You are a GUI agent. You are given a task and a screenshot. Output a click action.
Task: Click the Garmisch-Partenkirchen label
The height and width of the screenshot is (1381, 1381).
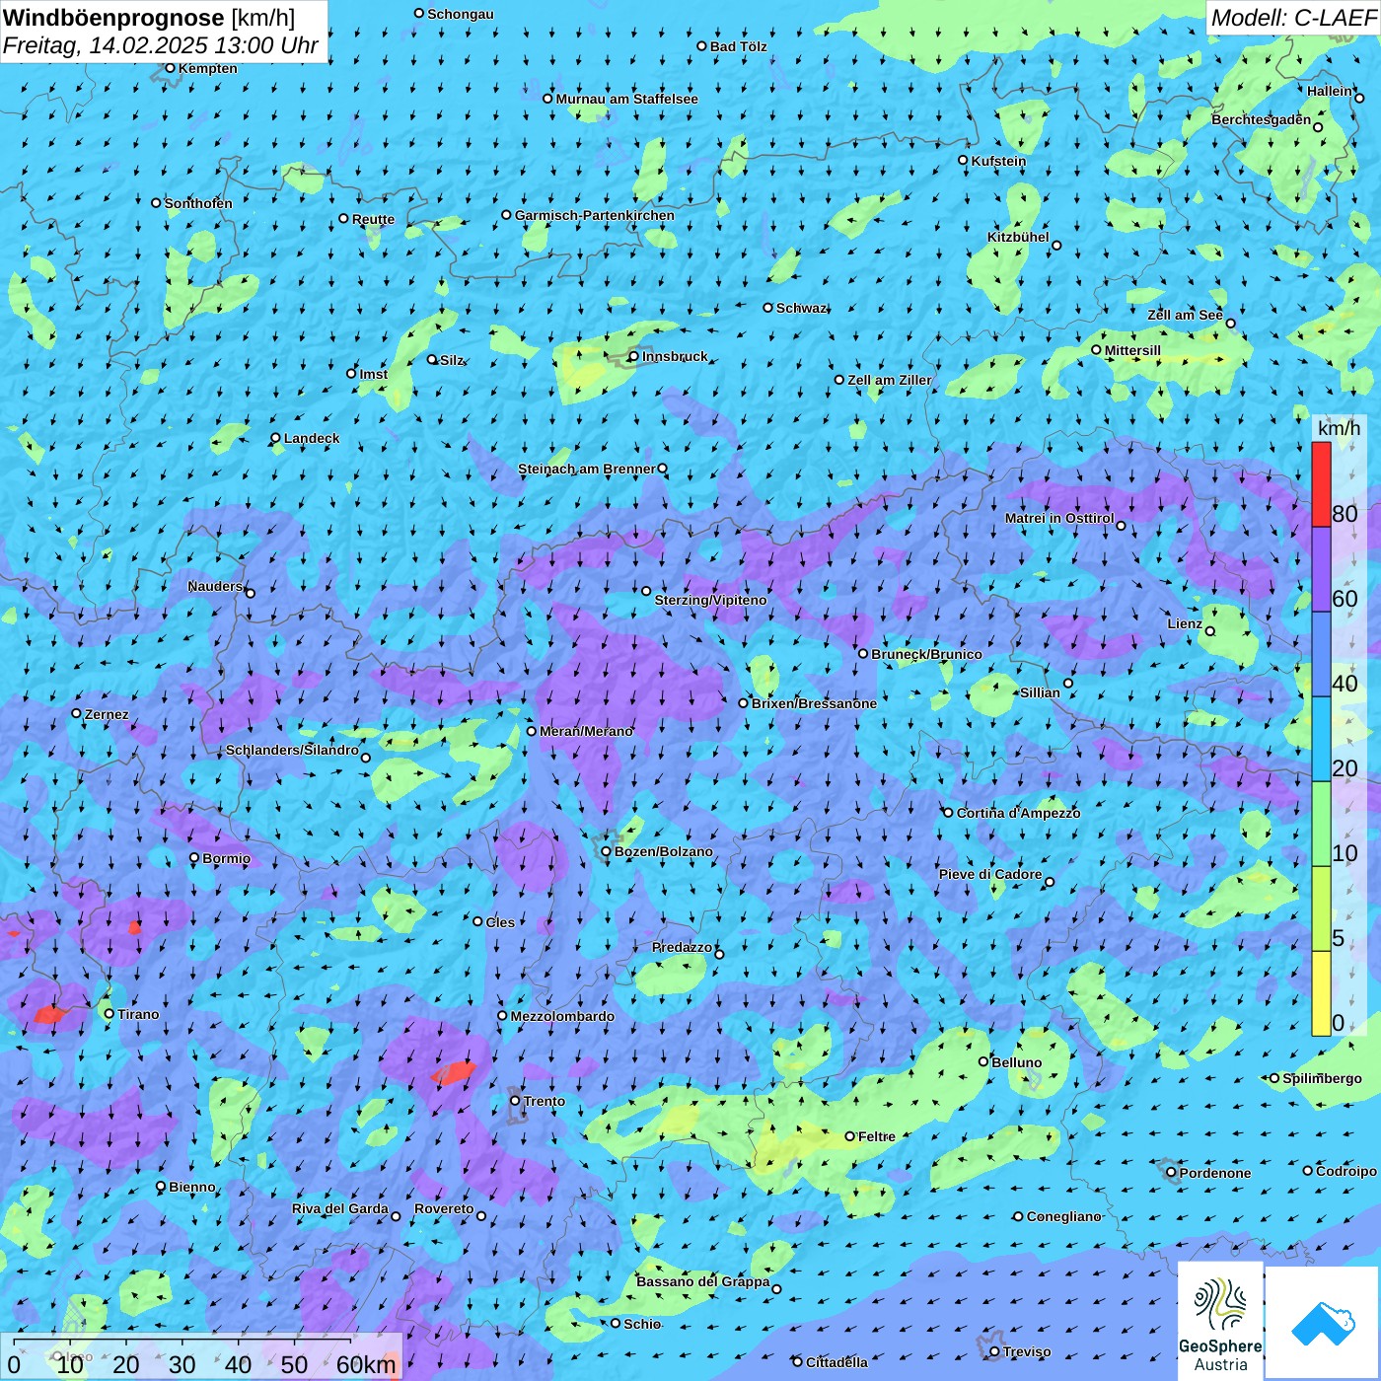pyautogui.click(x=595, y=215)
